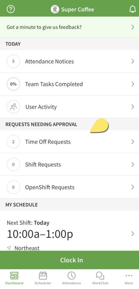The height and width of the screenshot is (289, 139).
Task: Expand the Time Off Requests chevron
Action: (133, 142)
